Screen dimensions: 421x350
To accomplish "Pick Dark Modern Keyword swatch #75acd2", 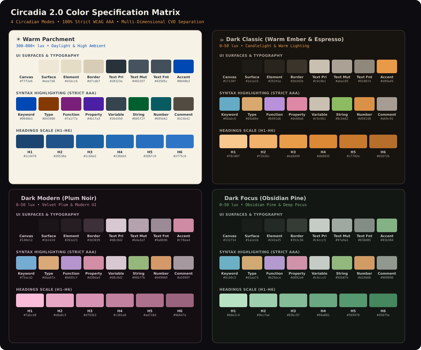I will pyautogui.click(x=26, y=263).
